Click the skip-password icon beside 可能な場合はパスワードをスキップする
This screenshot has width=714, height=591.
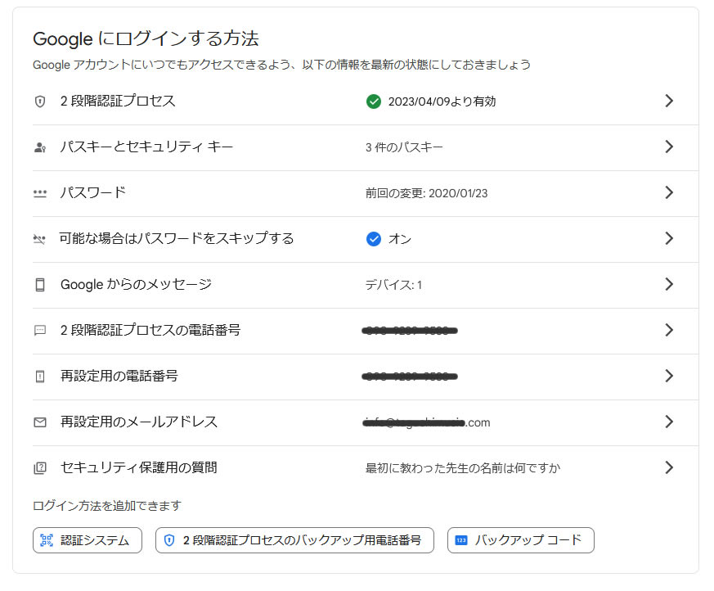[39, 239]
